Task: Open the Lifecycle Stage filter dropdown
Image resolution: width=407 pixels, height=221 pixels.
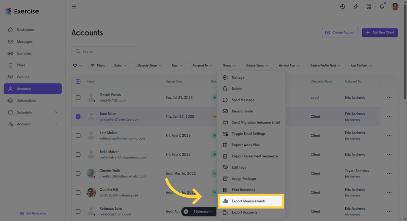Action: [149, 66]
